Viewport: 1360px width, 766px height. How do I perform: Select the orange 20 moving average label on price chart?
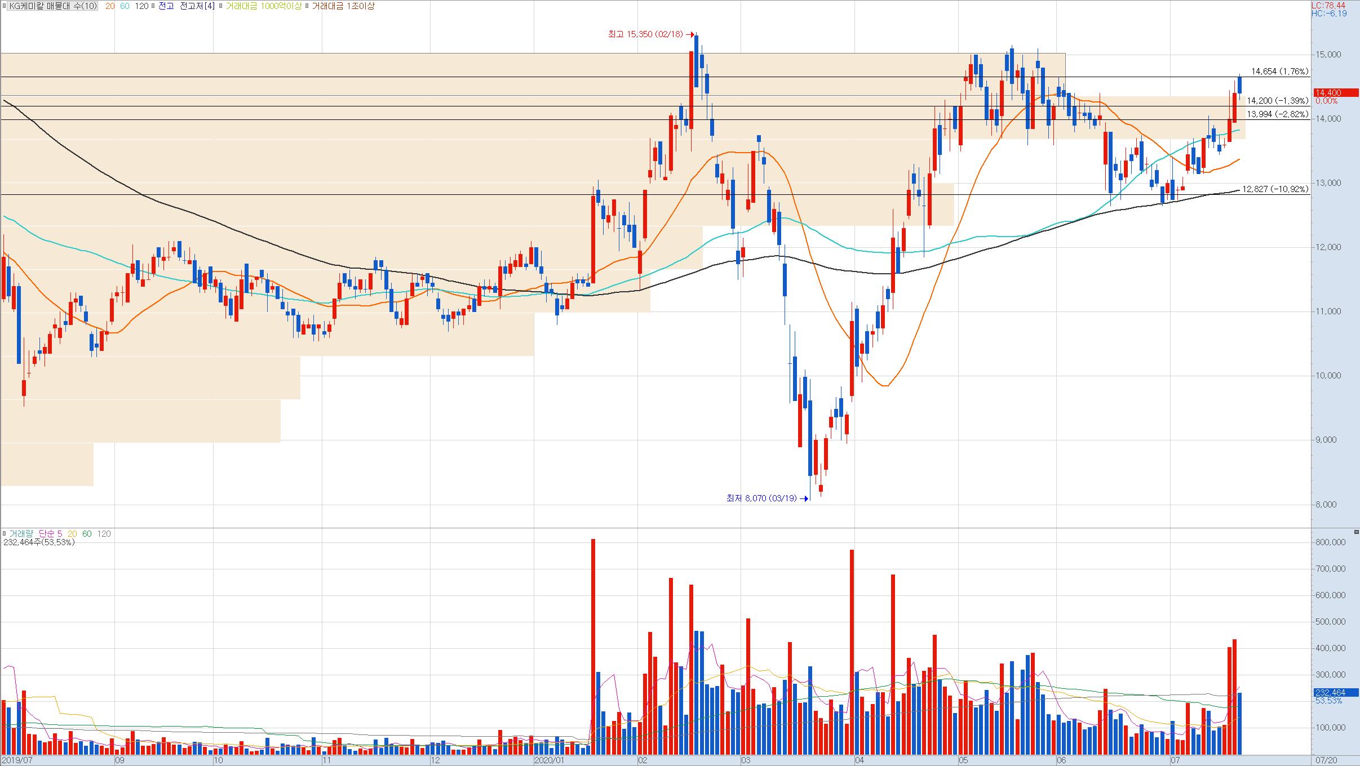click(110, 6)
